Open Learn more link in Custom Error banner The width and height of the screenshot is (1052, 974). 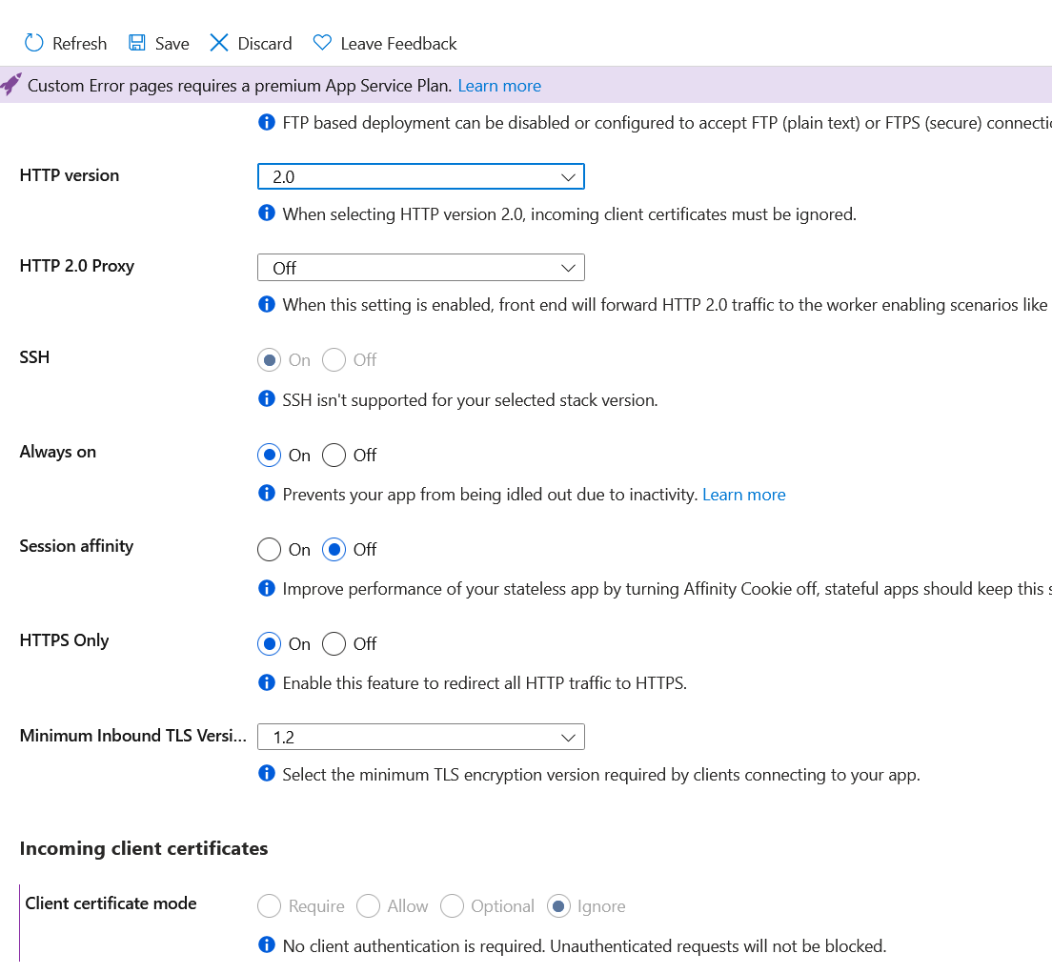(499, 86)
